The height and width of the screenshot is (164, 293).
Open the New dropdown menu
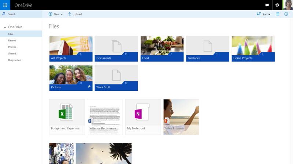pyautogui.click(x=56, y=14)
